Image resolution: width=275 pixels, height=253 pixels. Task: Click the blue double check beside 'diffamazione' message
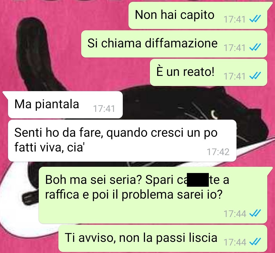point(255,47)
